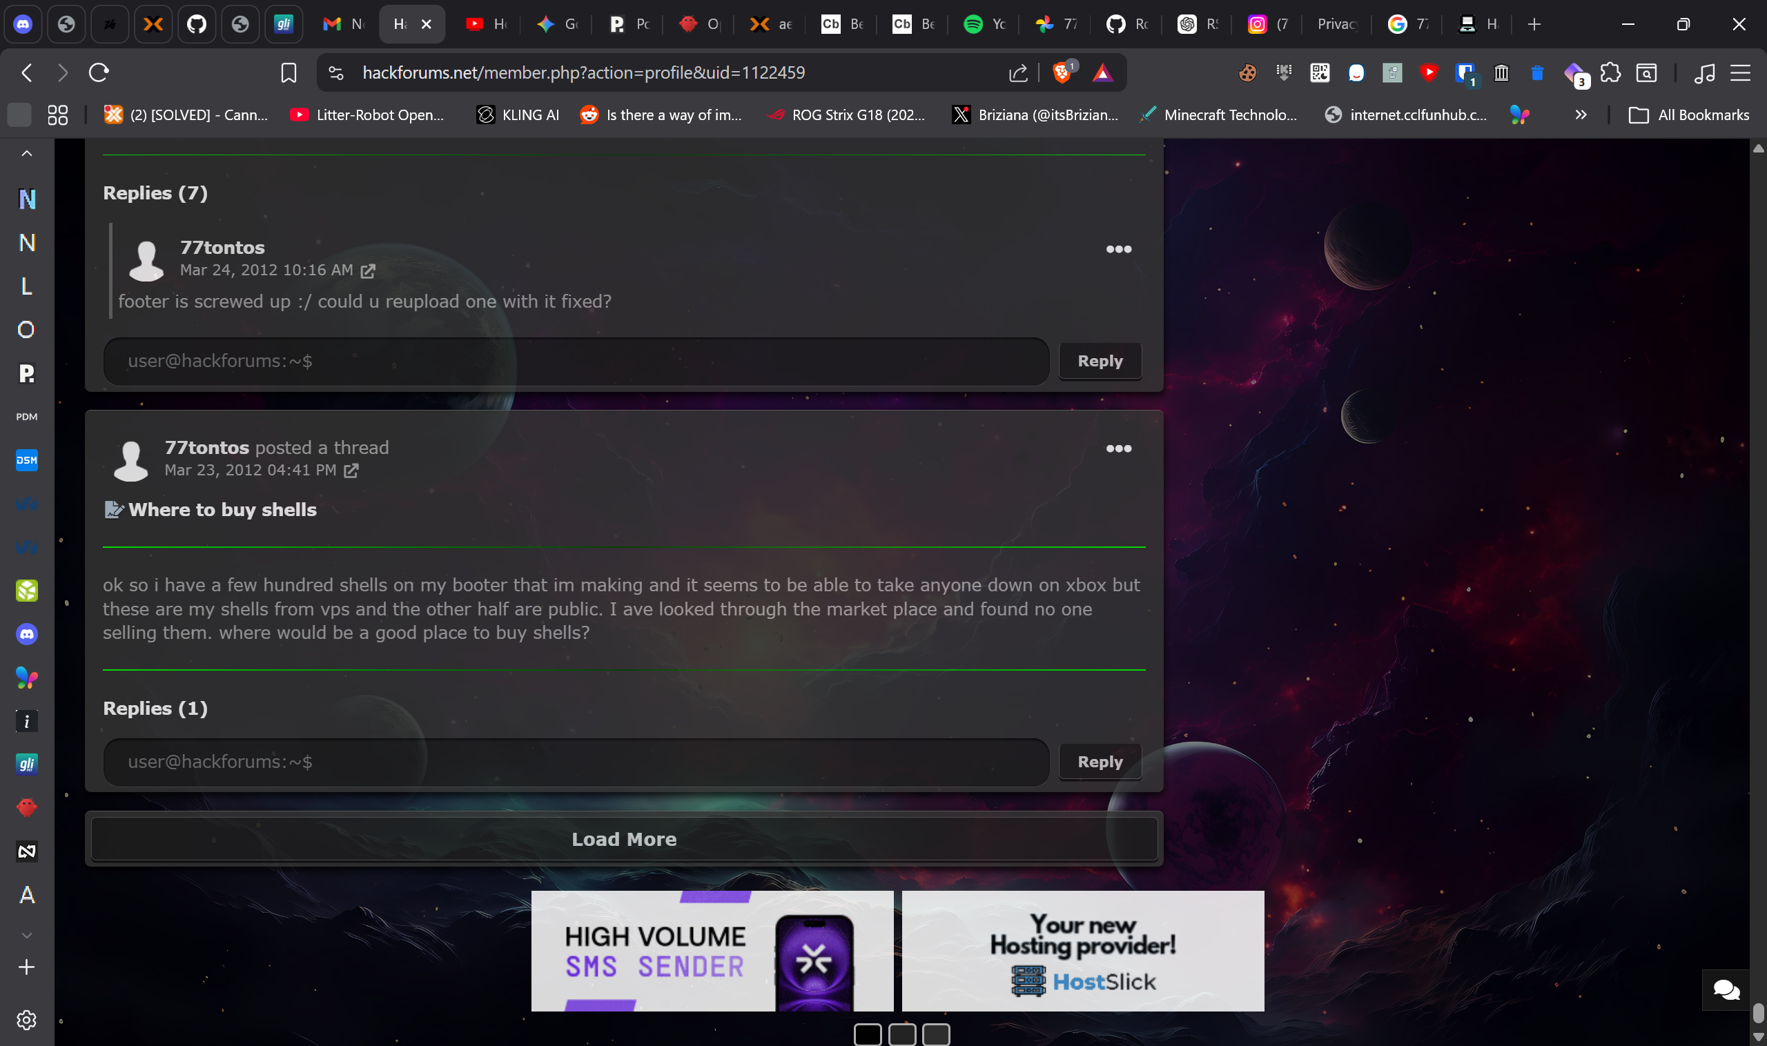Select the middle carousel dot below the ads
The image size is (1767, 1046).
pos(902,1034)
